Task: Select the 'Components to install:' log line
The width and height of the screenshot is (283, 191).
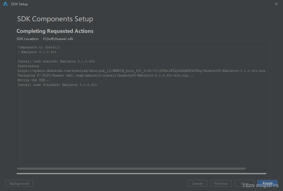Action: tap(39, 47)
